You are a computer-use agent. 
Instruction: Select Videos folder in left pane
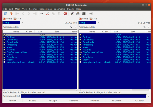40,60
